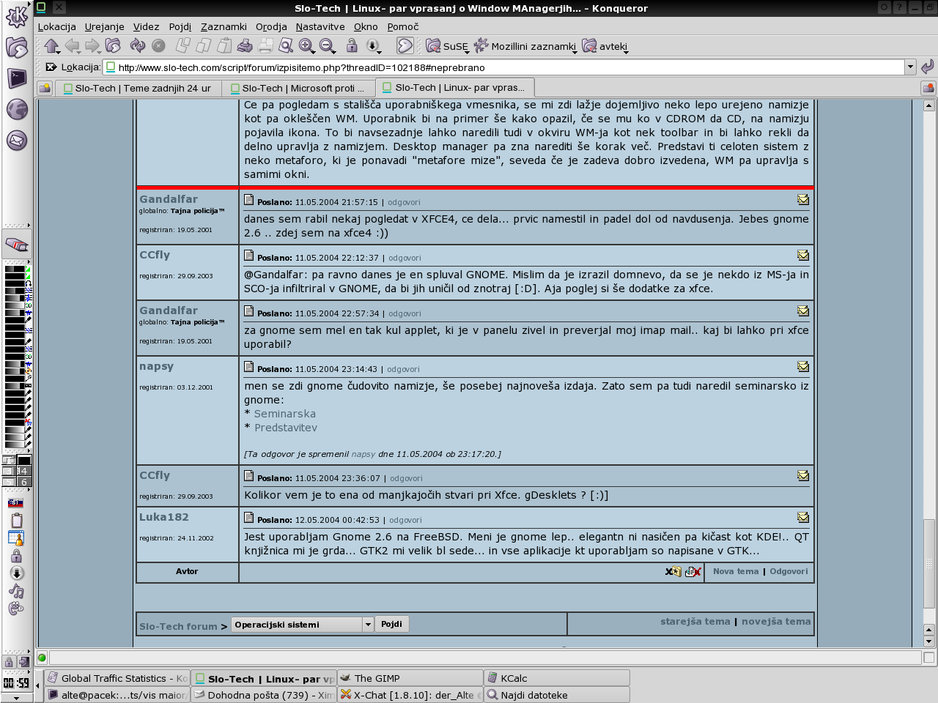
Task: Open the Nastavitve menu
Action: 320,26
